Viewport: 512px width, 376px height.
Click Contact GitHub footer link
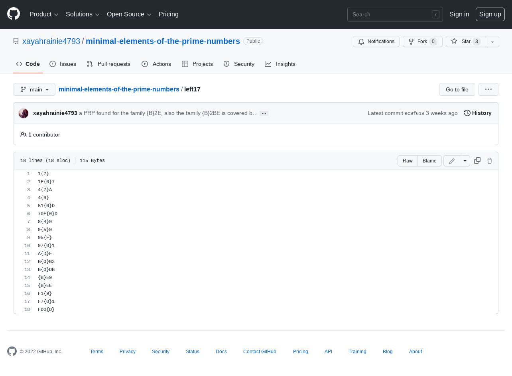pyautogui.click(x=260, y=352)
